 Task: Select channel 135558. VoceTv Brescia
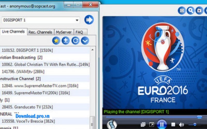45,121
